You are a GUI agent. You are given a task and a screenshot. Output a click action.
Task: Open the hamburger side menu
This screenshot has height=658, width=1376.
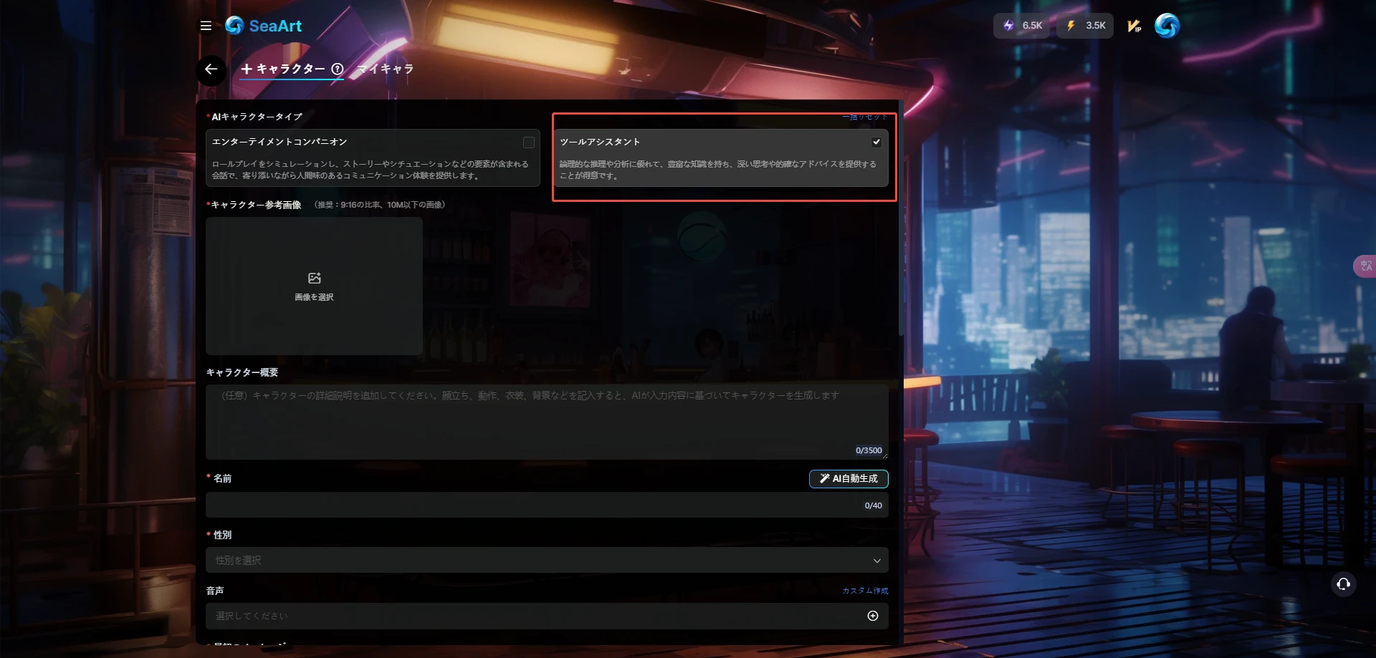click(206, 26)
